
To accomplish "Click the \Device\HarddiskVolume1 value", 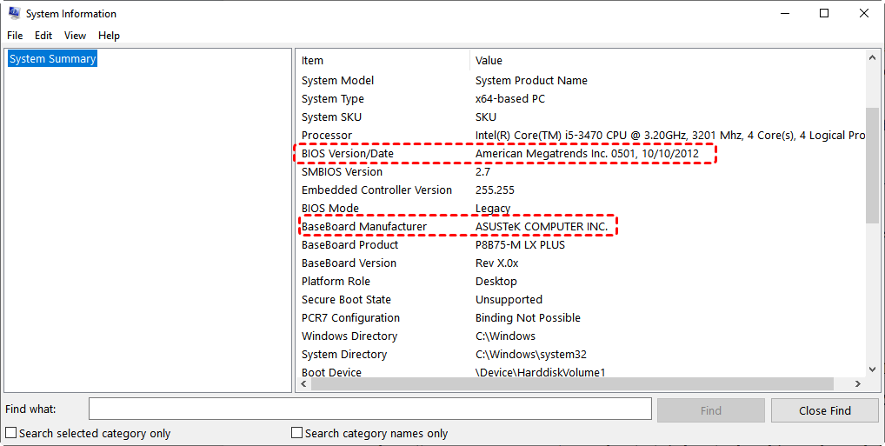I will [x=540, y=372].
